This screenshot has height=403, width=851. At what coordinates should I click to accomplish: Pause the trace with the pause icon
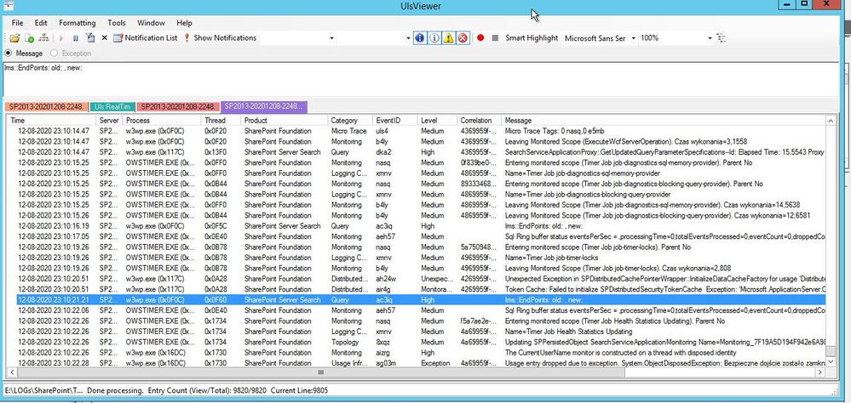pos(76,38)
